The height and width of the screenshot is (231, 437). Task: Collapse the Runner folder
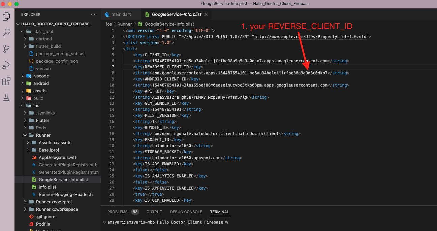[x=43, y=135]
